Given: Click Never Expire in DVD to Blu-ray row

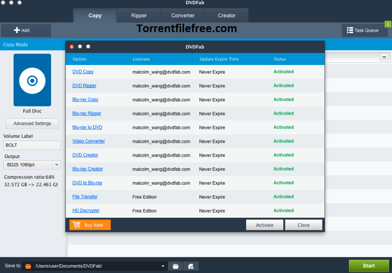Looking at the screenshot, I should point(212,183).
